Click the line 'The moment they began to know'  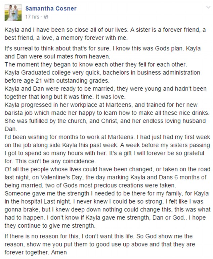coord(96,64)
